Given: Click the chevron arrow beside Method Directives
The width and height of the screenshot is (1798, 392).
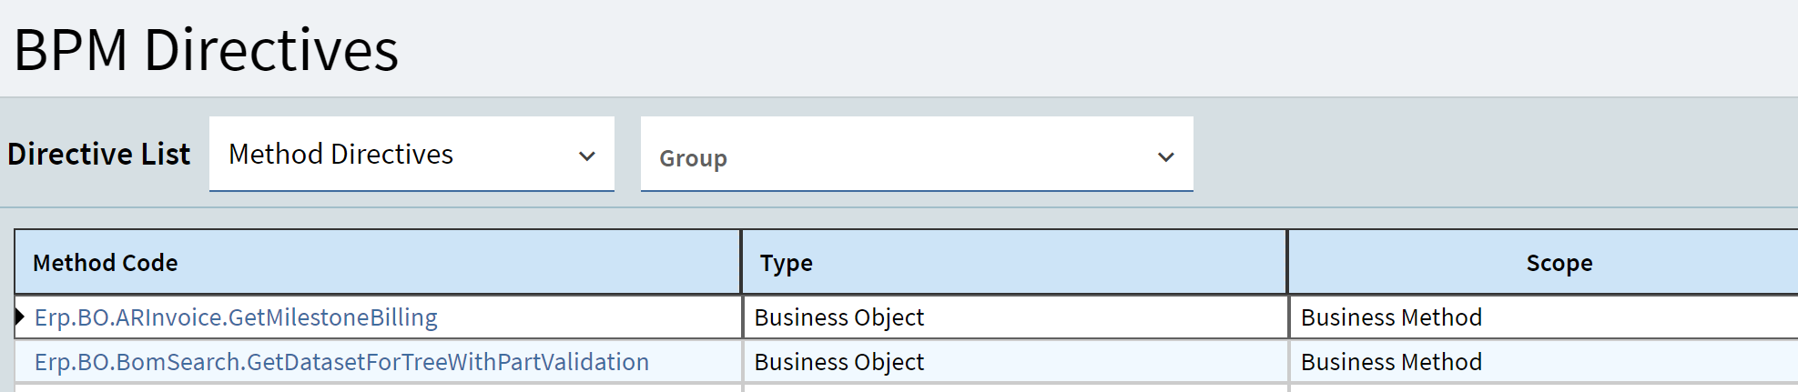Looking at the screenshot, I should pos(587,156).
